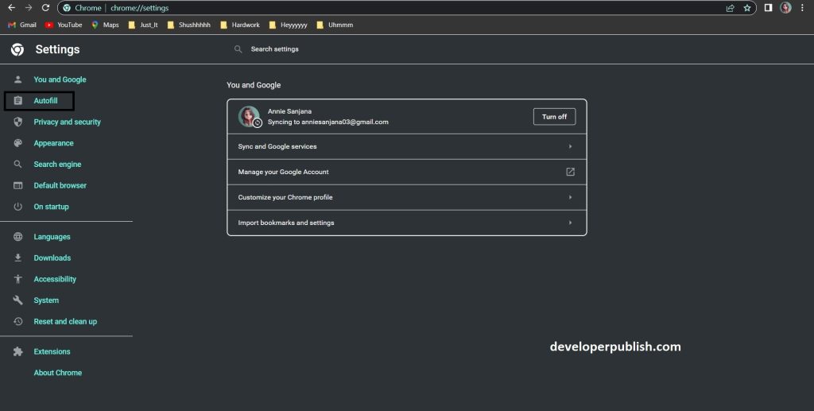Click the share page icon in address bar

[x=730, y=8]
